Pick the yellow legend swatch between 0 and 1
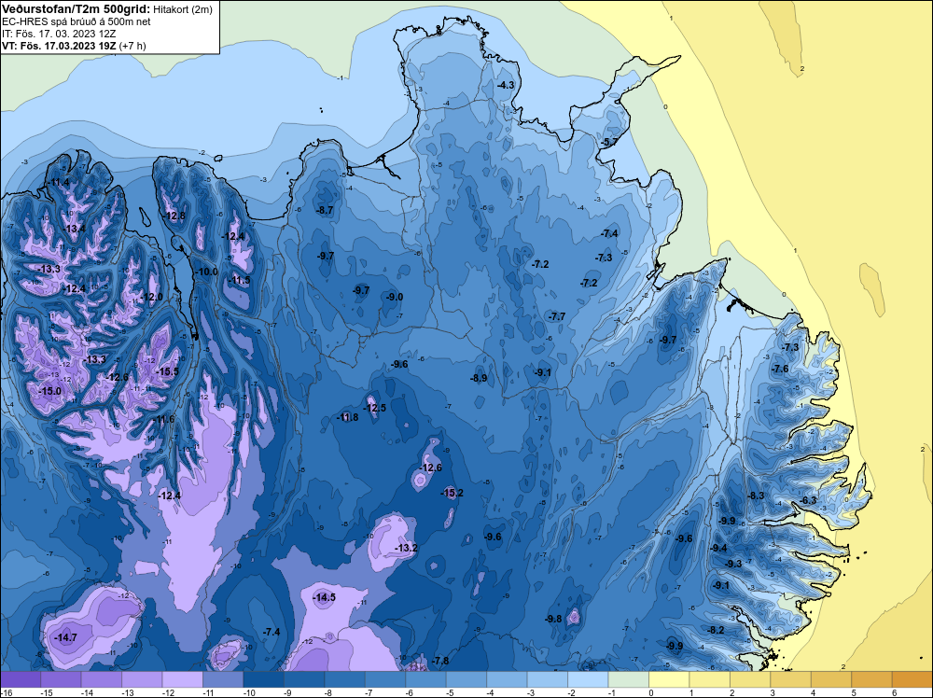The height and width of the screenshot is (698, 933). point(669,679)
